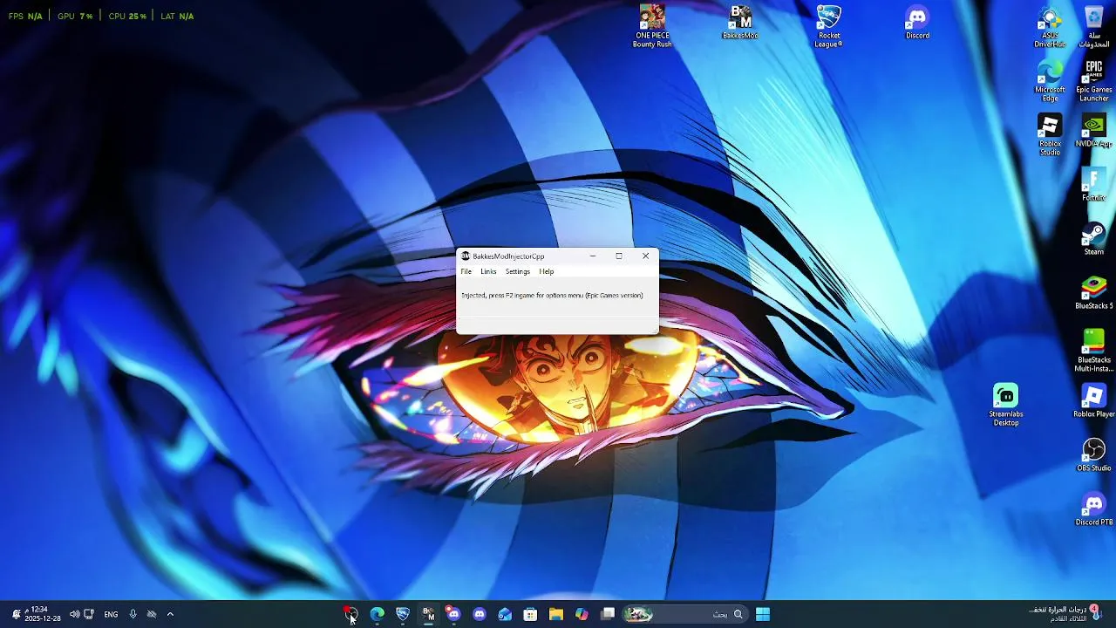1116x628 pixels.
Task: Click the FPS overlay readout
Action: [25, 16]
